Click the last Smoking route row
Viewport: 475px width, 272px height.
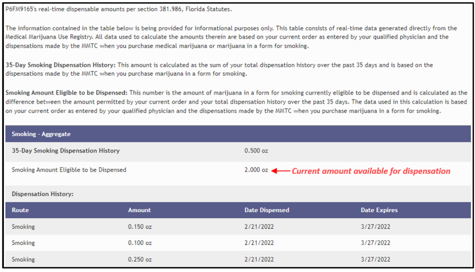coord(238,259)
